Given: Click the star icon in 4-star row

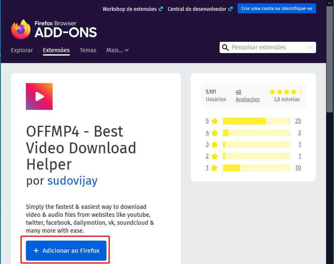Looking at the screenshot, I should click(215, 133).
